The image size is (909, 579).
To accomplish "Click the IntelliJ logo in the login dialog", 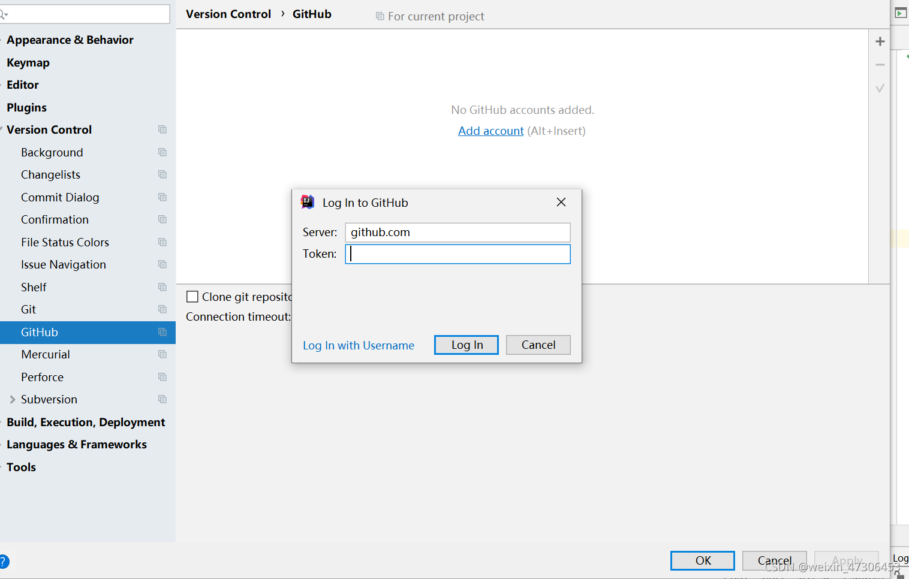I will (x=308, y=202).
